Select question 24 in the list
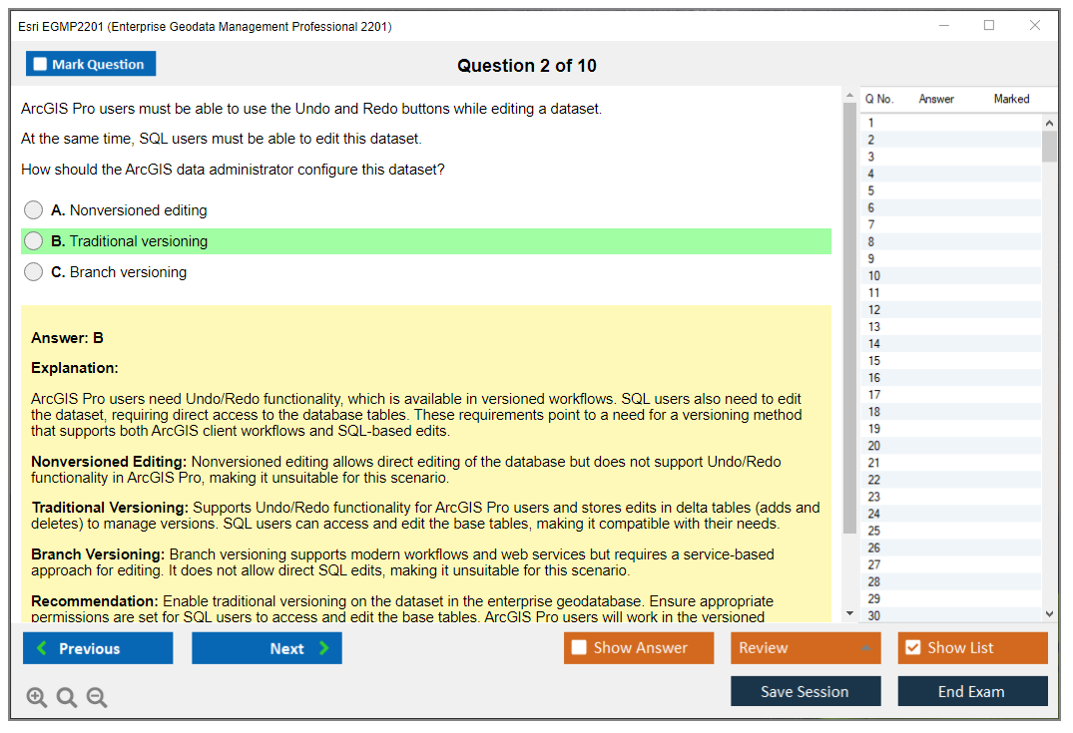1073x733 pixels. (x=951, y=514)
